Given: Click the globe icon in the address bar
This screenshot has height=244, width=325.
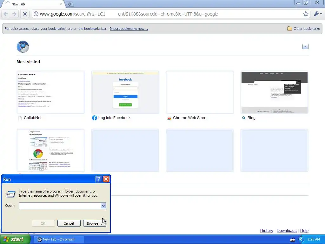Looking at the screenshot, I should [x=36, y=14].
